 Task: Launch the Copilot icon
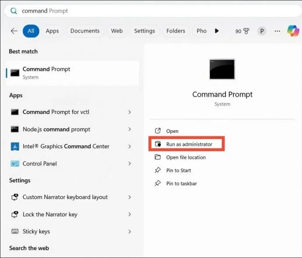[x=293, y=31]
